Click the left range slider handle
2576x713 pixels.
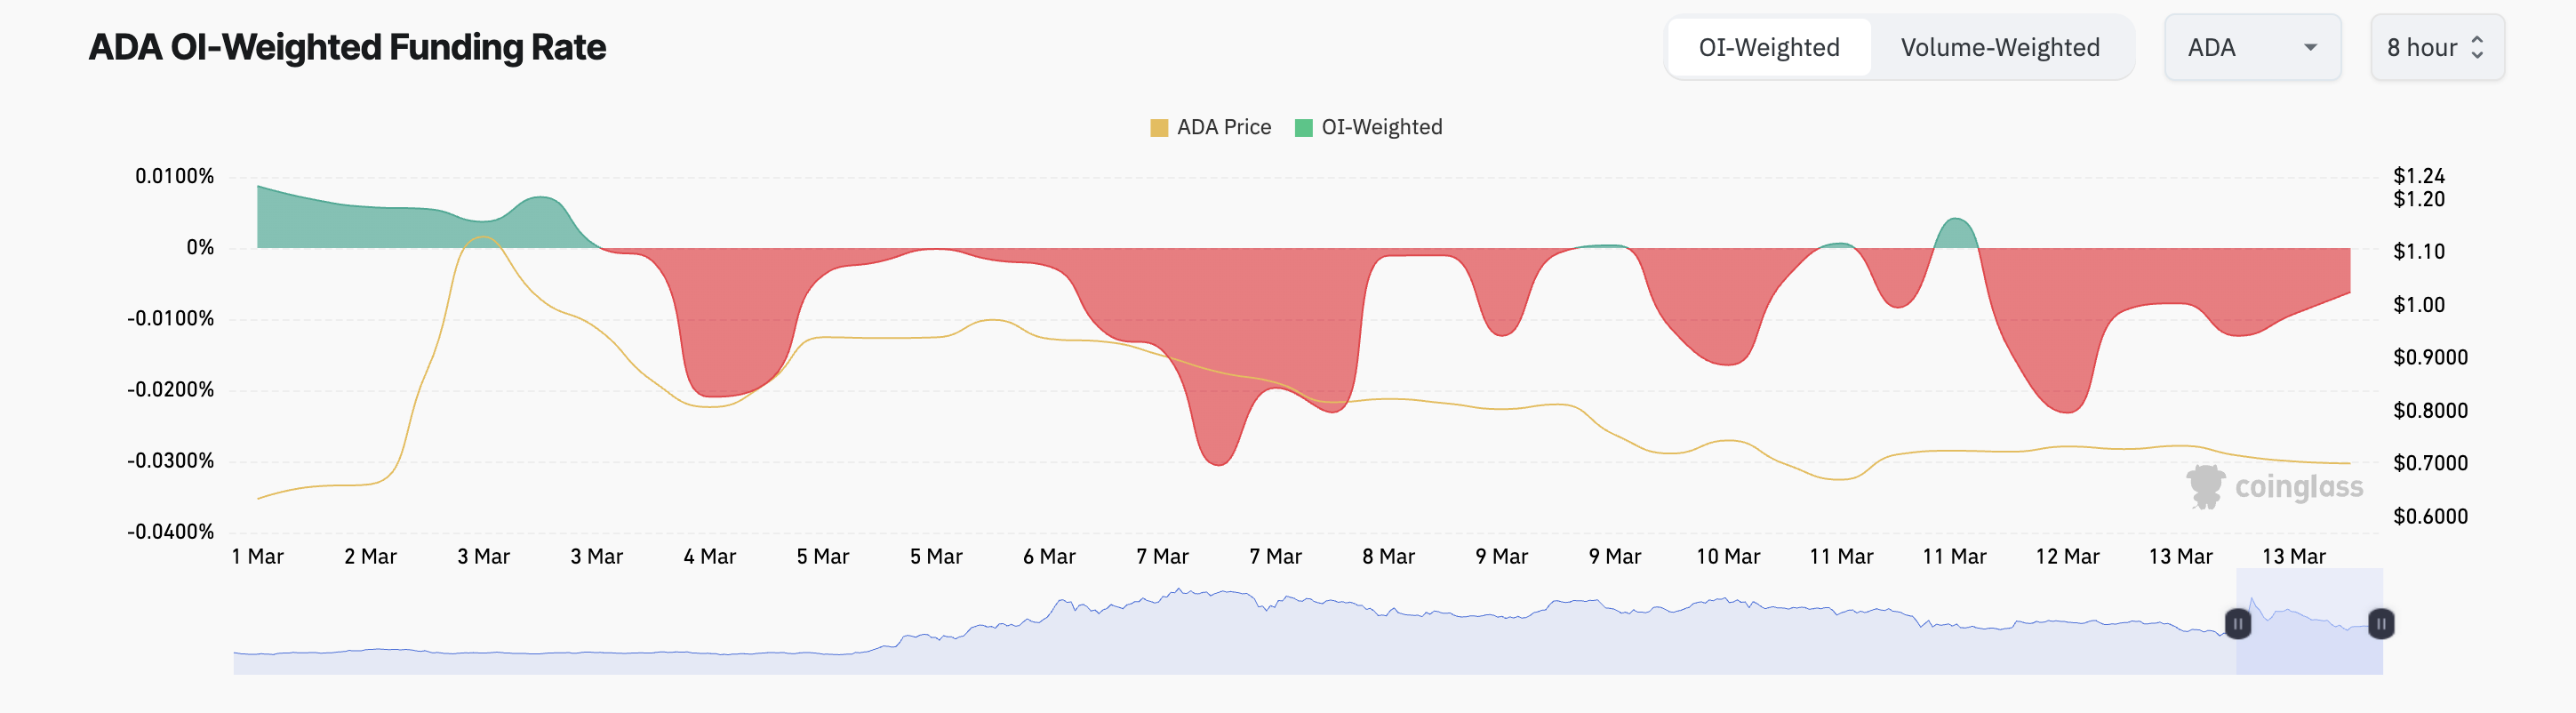tap(2237, 624)
